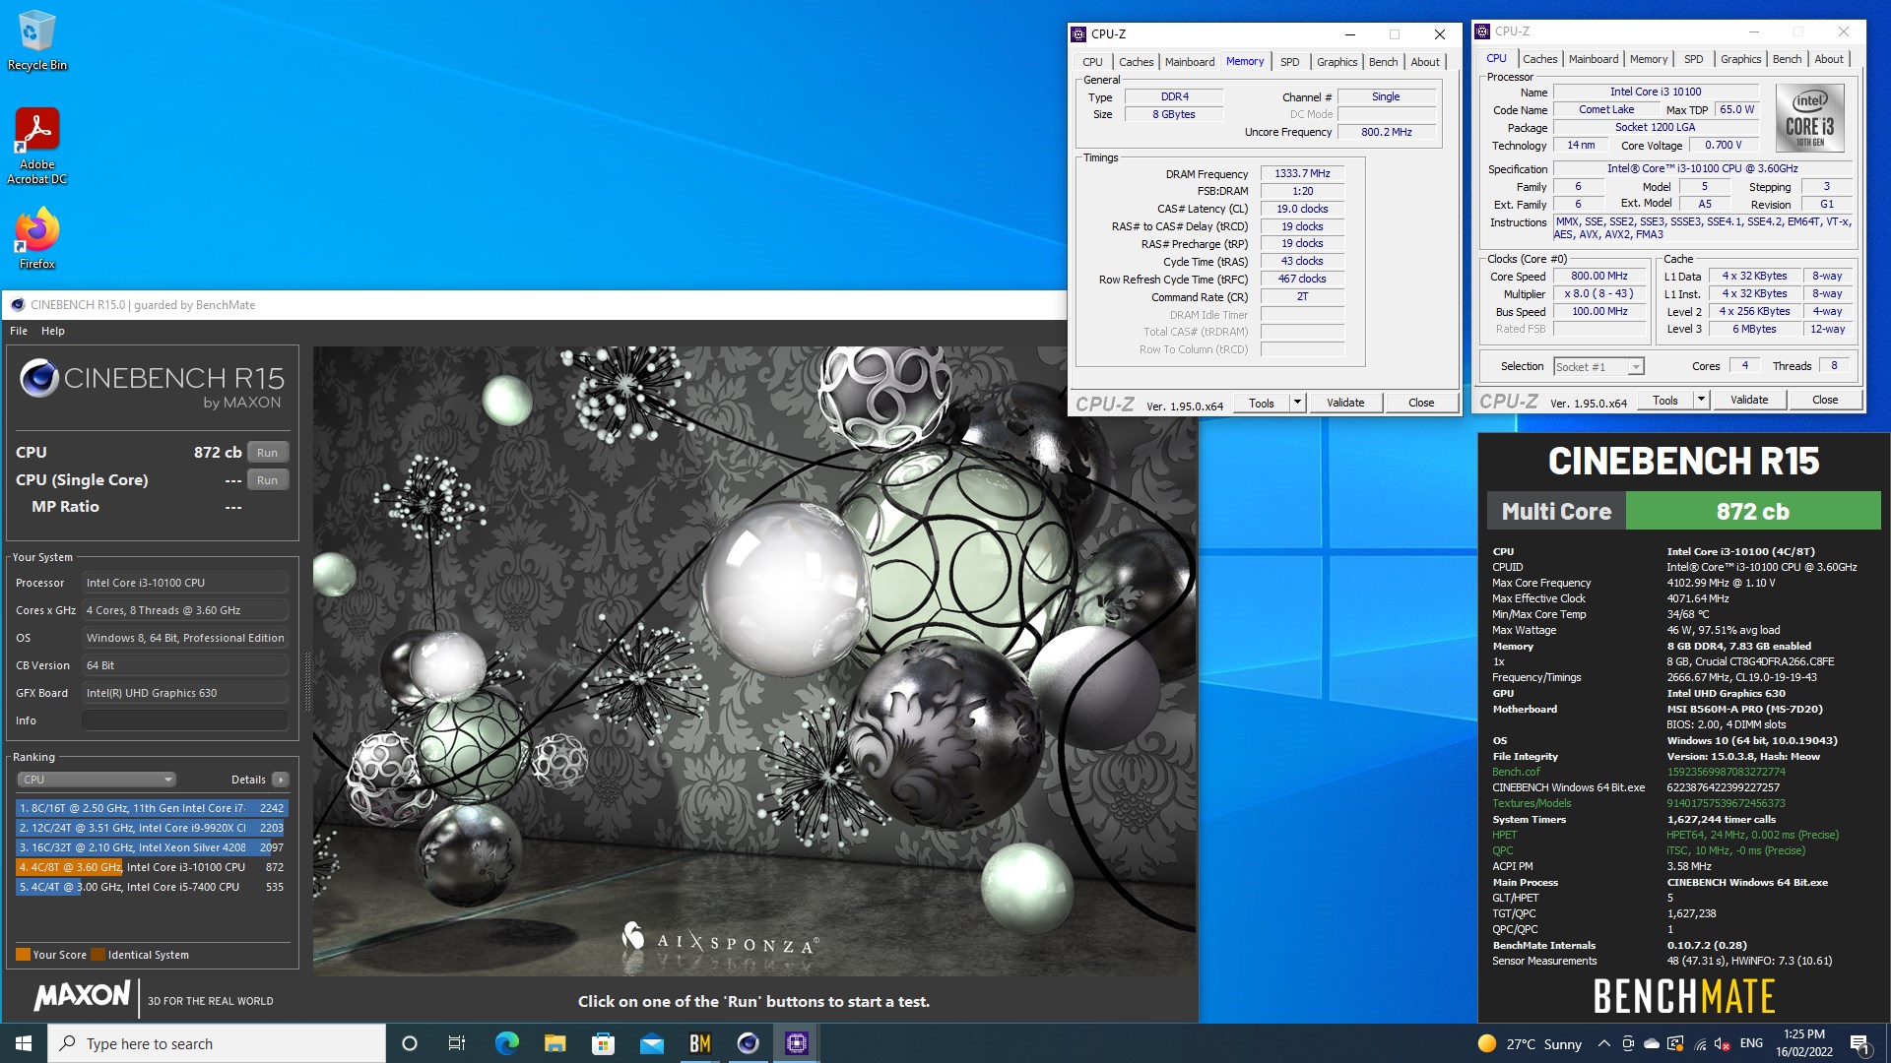The height and width of the screenshot is (1063, 1891).
Task: Click the Processor field Intel Core i3-10100 CPU
Action: 185,583
